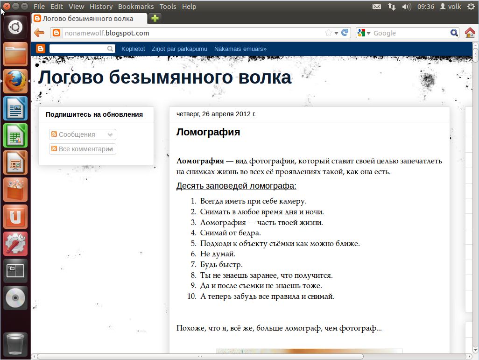
Task: Go to the browser home page icon
Action: click(470, 33)
